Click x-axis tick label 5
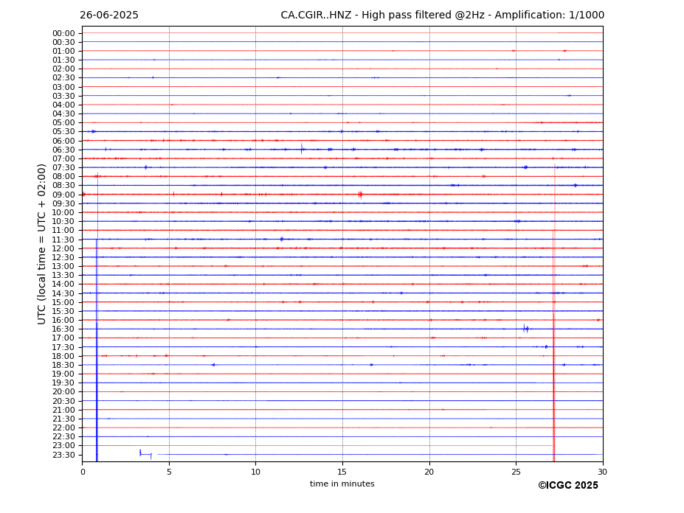The height and width of the screenshot is (513, 684). click(x=169, y=472)
